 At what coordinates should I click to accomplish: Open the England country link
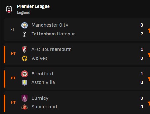tap(24, 12)
